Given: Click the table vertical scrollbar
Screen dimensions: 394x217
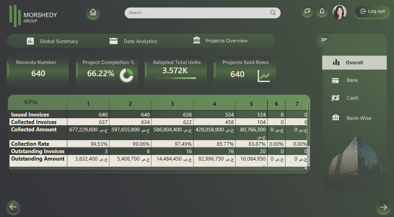Looking at the screenshot, I should [x=308, y=123].
